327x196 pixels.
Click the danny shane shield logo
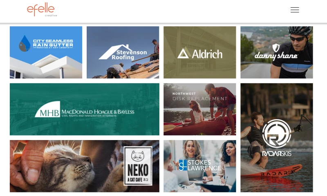coord(276,48)
